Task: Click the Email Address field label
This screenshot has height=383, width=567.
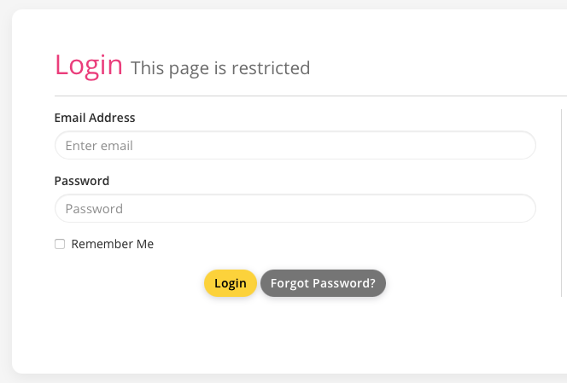Action: (x=95, y=118)
